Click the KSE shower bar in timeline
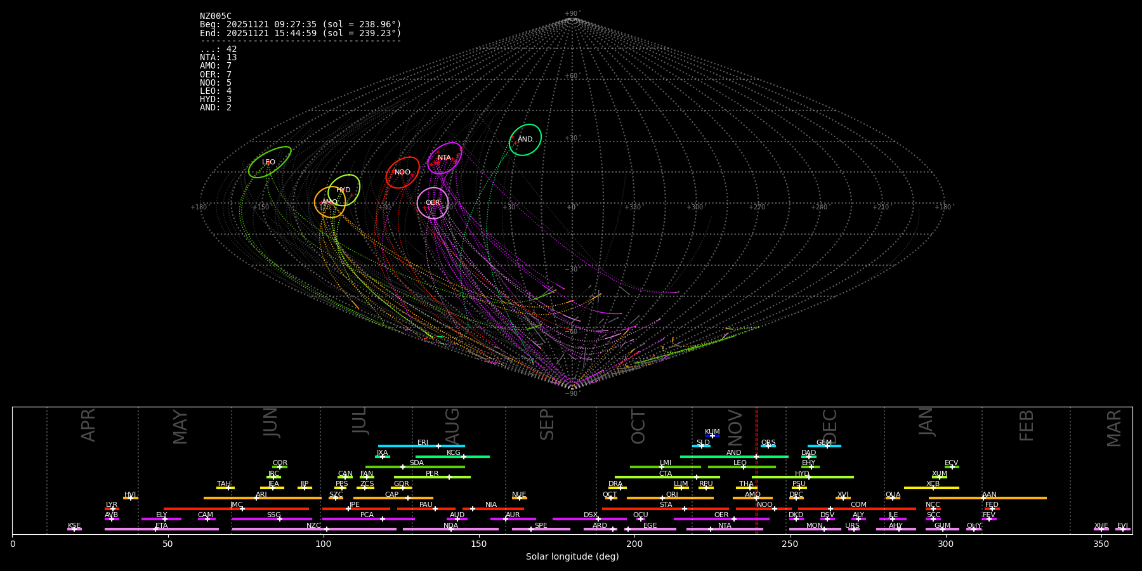1142x571 pixels. (74, 529)
